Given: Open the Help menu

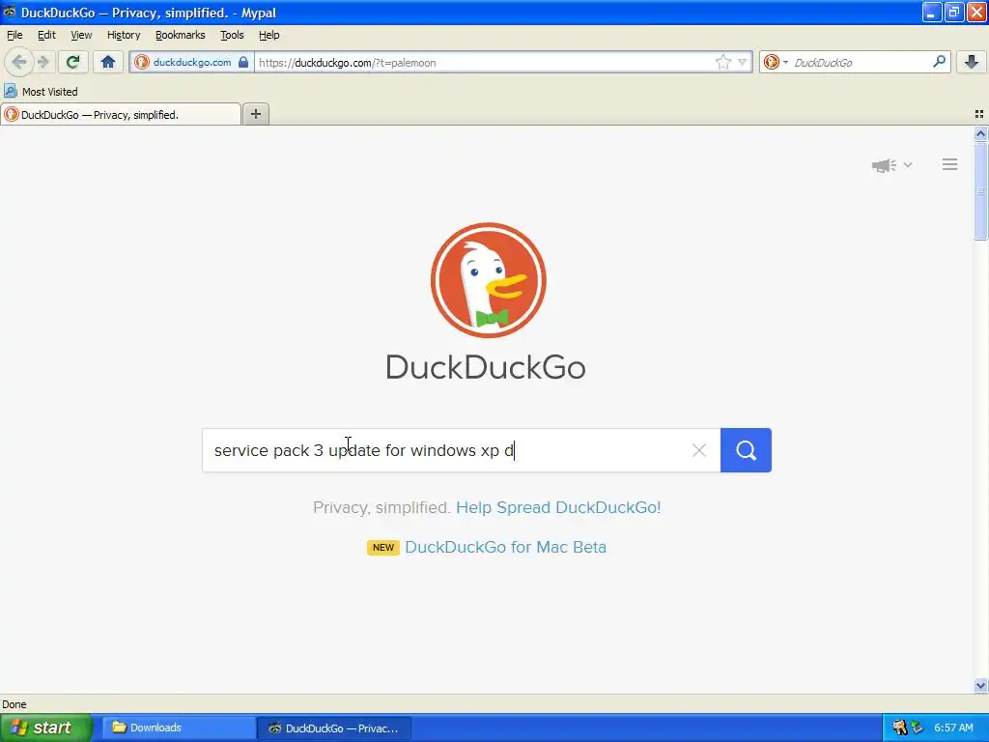Looking at the screenshot, I should click(x=268, y=35).
